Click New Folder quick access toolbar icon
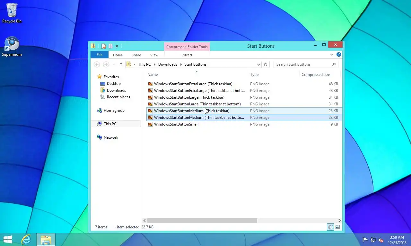 pyautogui.click(x=110, y=46)
